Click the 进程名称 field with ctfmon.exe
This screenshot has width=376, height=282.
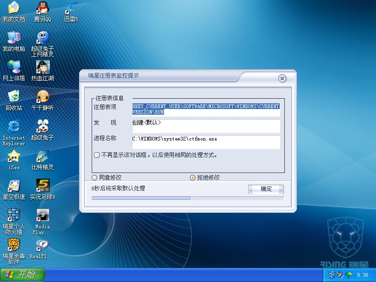pos(206,142)
